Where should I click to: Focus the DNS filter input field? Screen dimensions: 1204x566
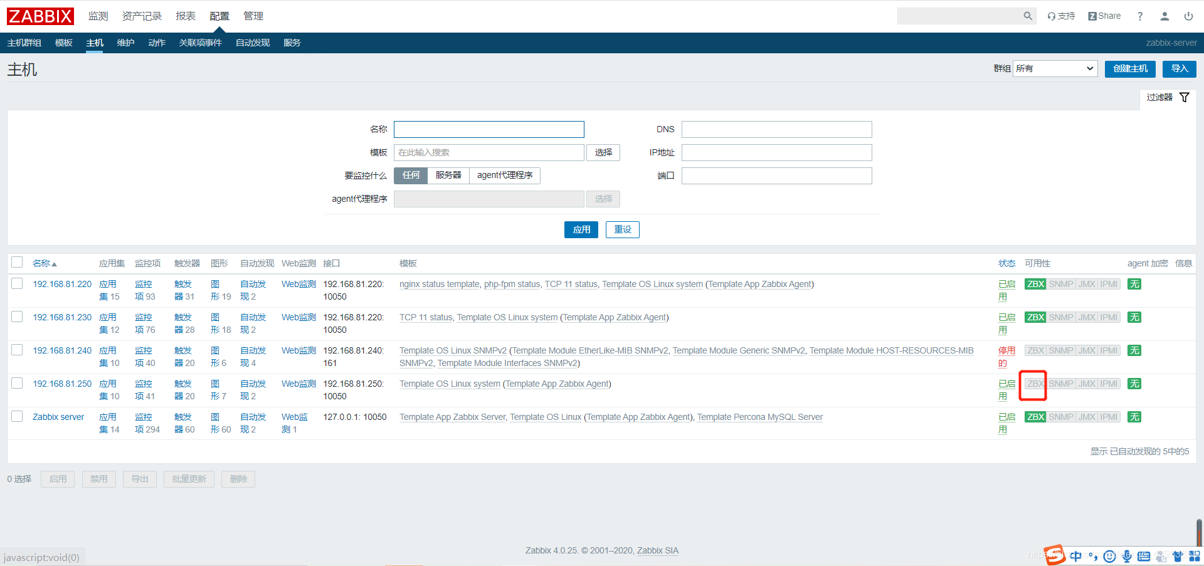click(777, 129)
